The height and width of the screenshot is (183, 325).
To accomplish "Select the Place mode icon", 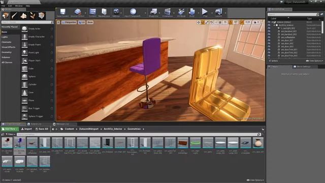I will tap(6, 16).
